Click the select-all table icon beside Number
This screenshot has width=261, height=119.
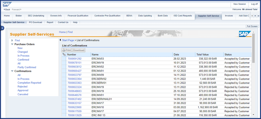point(64,55)
